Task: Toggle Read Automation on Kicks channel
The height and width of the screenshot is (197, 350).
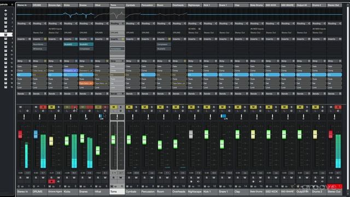Action: 67,177
